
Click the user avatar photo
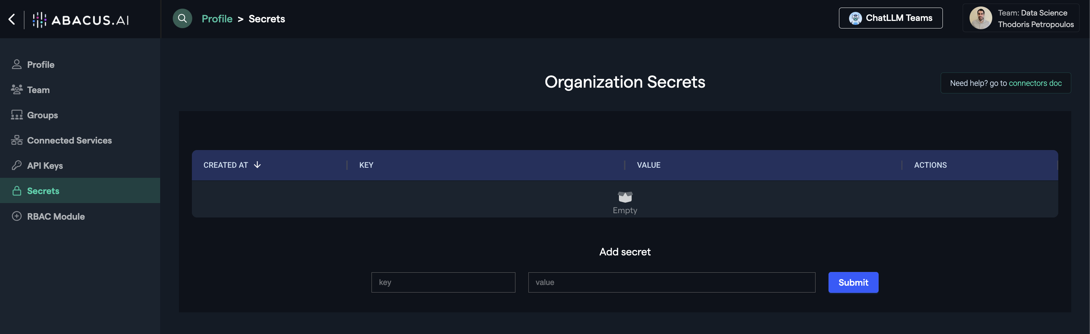[980, 18]
